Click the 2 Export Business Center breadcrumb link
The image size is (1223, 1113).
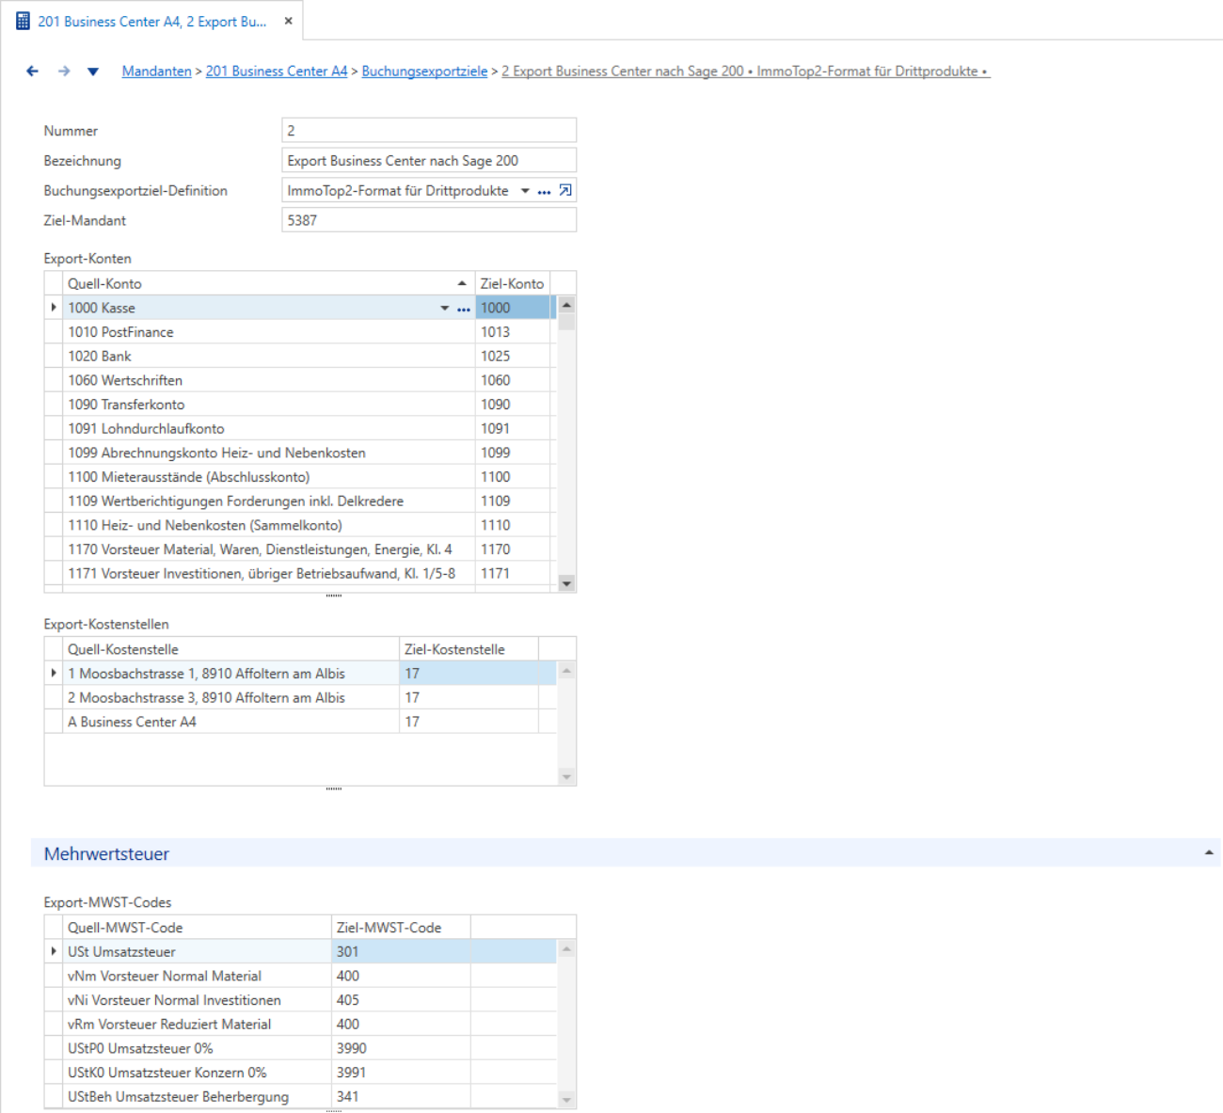(746, 72)
